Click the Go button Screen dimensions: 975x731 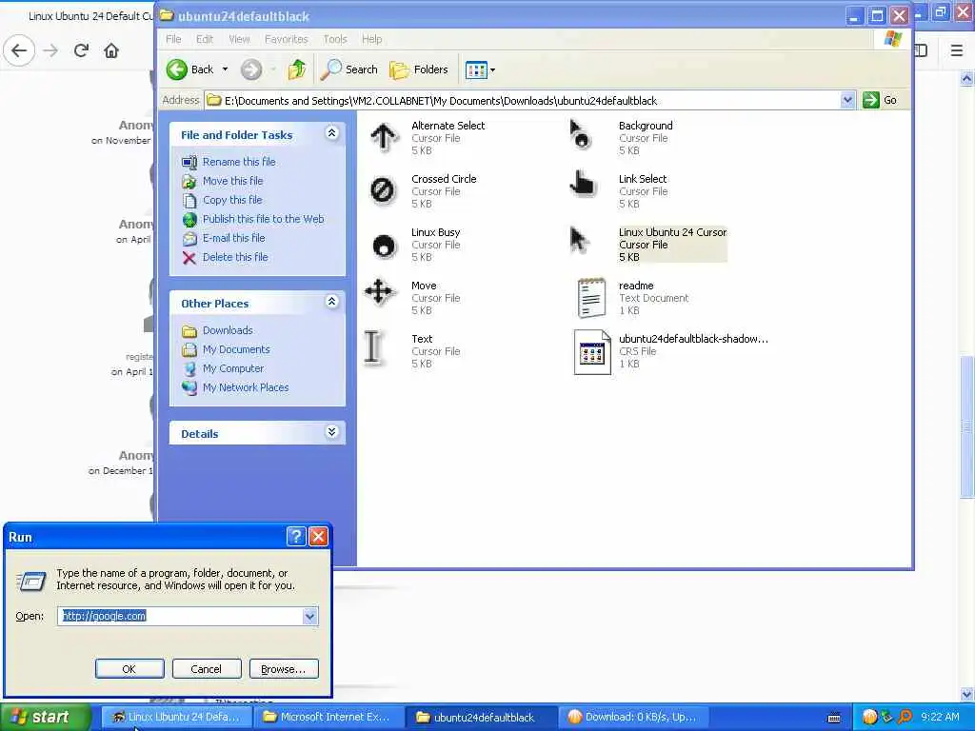tap(880, 100)
